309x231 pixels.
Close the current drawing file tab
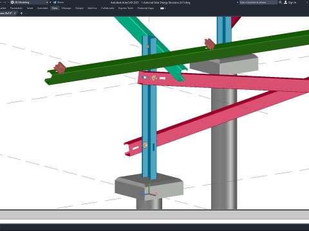[15, 13]
